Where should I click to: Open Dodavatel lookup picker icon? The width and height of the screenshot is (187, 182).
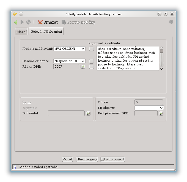[88, 113]
